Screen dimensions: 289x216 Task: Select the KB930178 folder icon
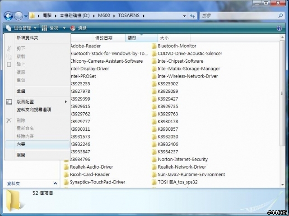click(x=154, y=121)
